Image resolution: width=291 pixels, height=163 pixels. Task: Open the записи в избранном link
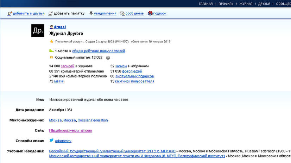tap(121, 66)
